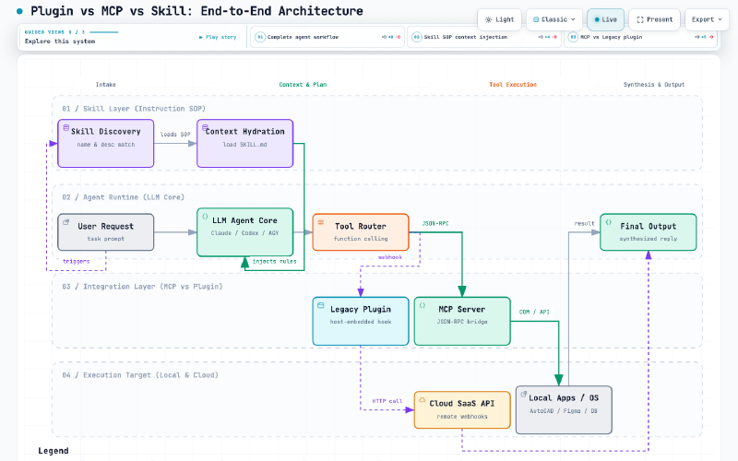
Task: Click the Tool Router node icon
Action: click(320, 222)
